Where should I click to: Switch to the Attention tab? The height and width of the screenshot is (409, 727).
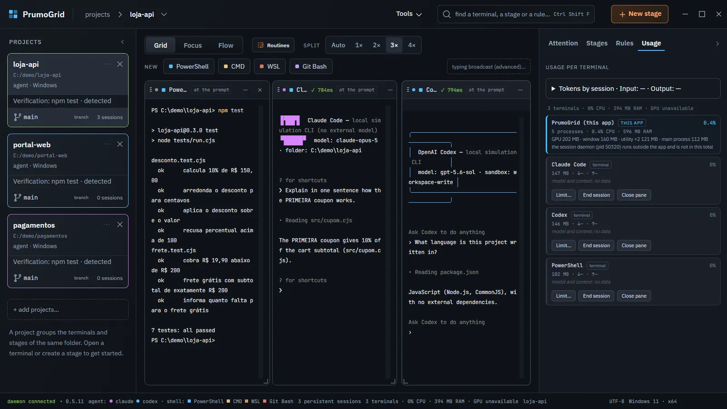(563, 43)
